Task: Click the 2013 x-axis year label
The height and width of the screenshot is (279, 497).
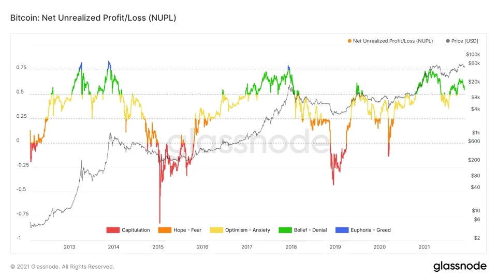Action: click(69, 247)
